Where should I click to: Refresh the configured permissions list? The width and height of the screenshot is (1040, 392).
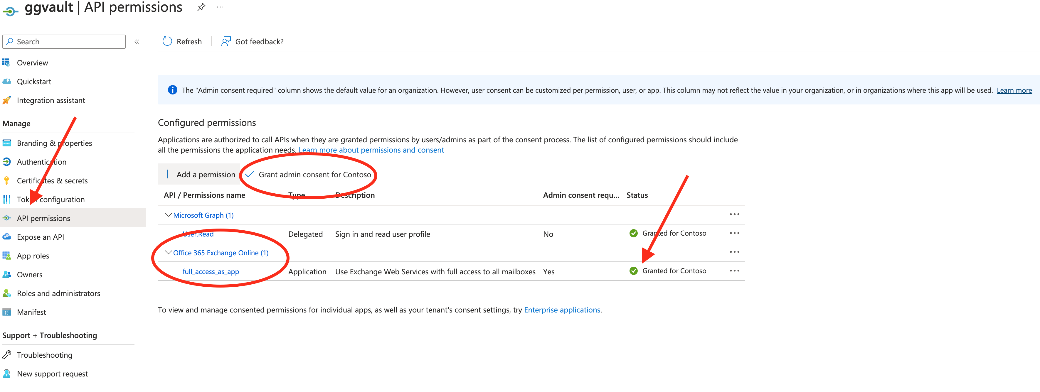click(182, 41)
